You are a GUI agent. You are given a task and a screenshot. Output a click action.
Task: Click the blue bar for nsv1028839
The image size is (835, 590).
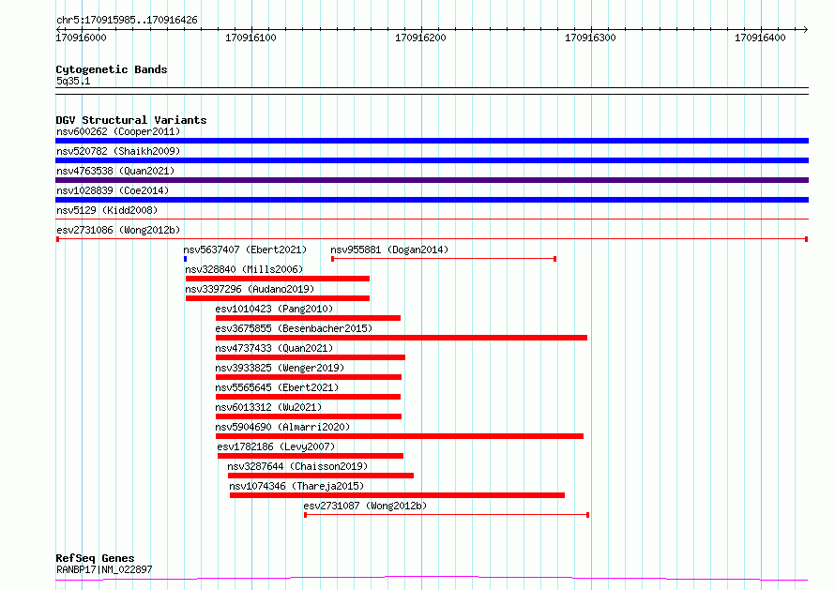(x=432, y=200)
